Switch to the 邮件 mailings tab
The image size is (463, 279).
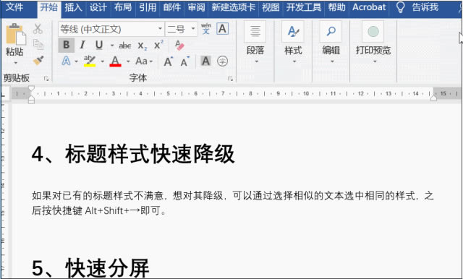coord(172,7)
